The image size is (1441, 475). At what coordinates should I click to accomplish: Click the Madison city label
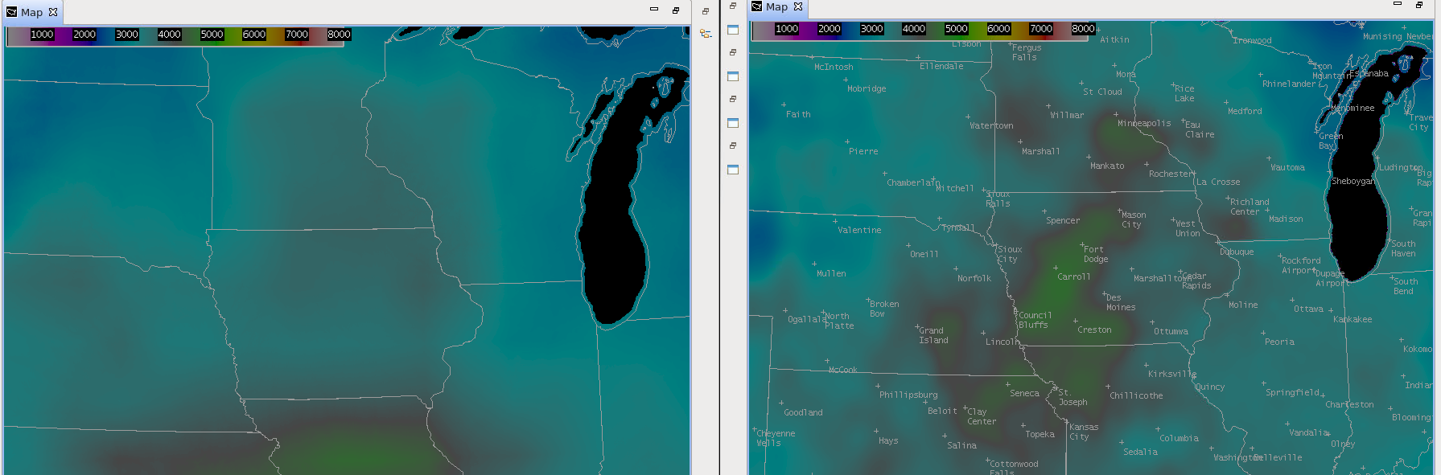[1286, 219]
